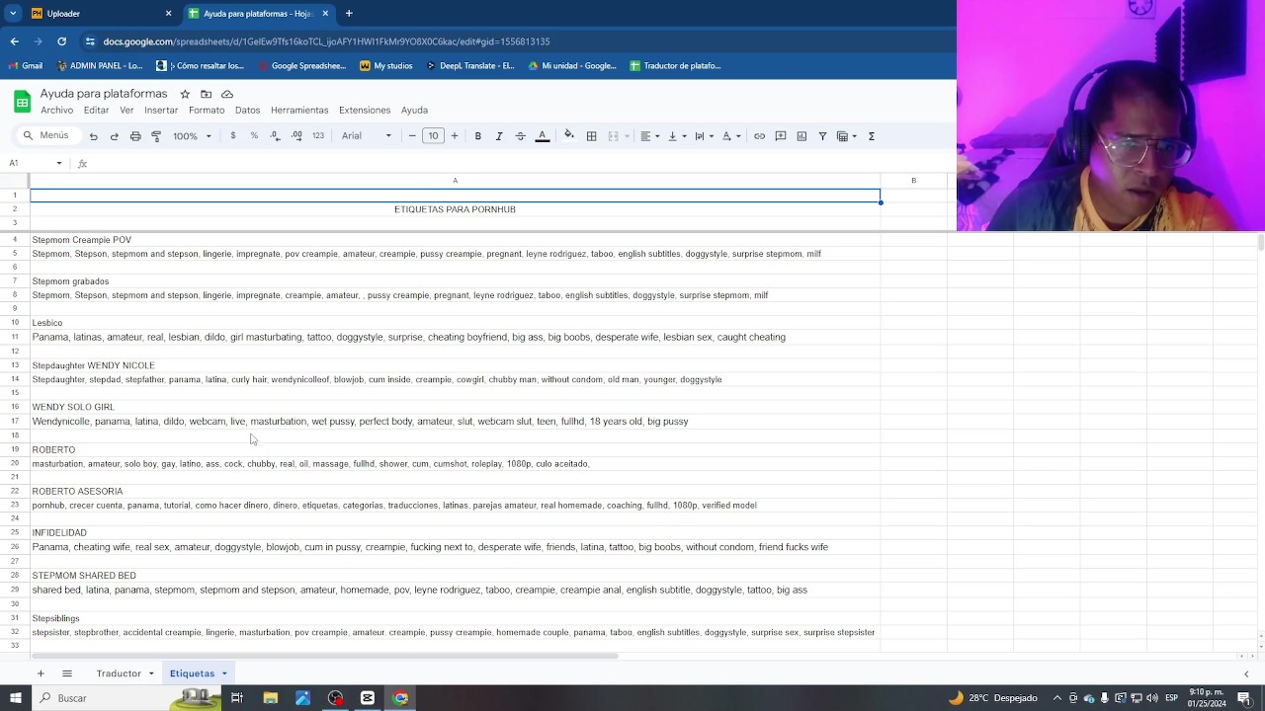Insert a chart using the toolbar icon
This screenshot has height=711, width=1265.
coord(801,136)
